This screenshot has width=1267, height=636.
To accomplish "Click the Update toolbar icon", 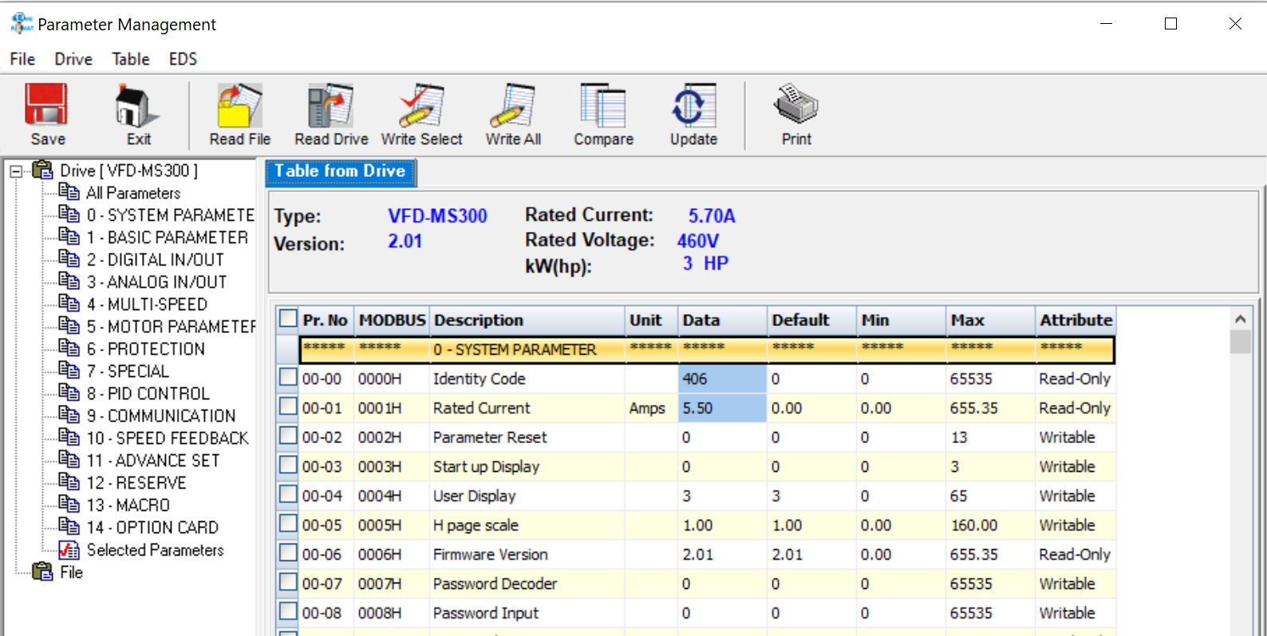I will coord(693,105).
